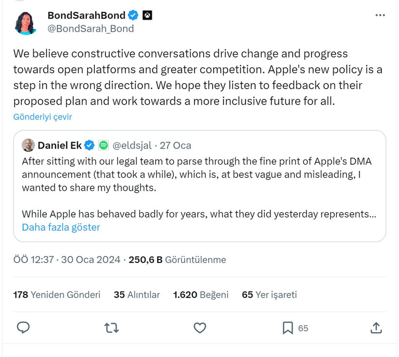
Task: Open the 35 Alıntılar view
Action: [x=137, y=295]
